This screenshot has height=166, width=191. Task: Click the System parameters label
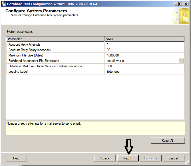click(20, 32)
